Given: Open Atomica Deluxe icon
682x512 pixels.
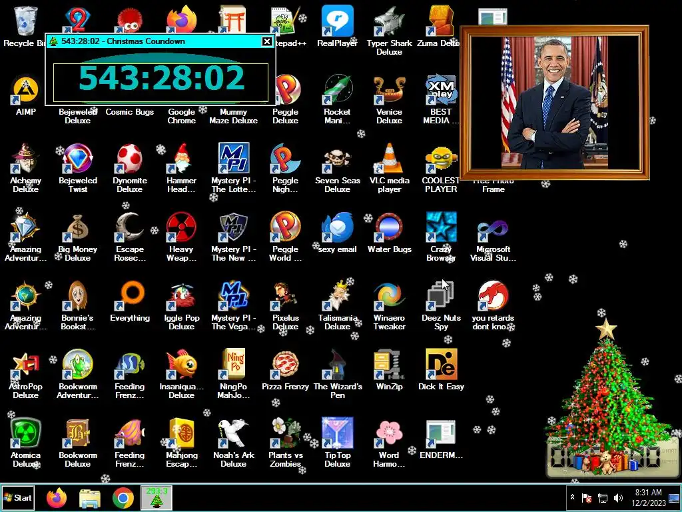Looking at the screenshot, I should pos(25,433).
